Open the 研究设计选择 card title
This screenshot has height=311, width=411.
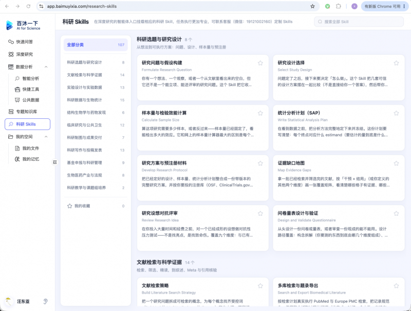pyautogui.click(x=291, y=63)
